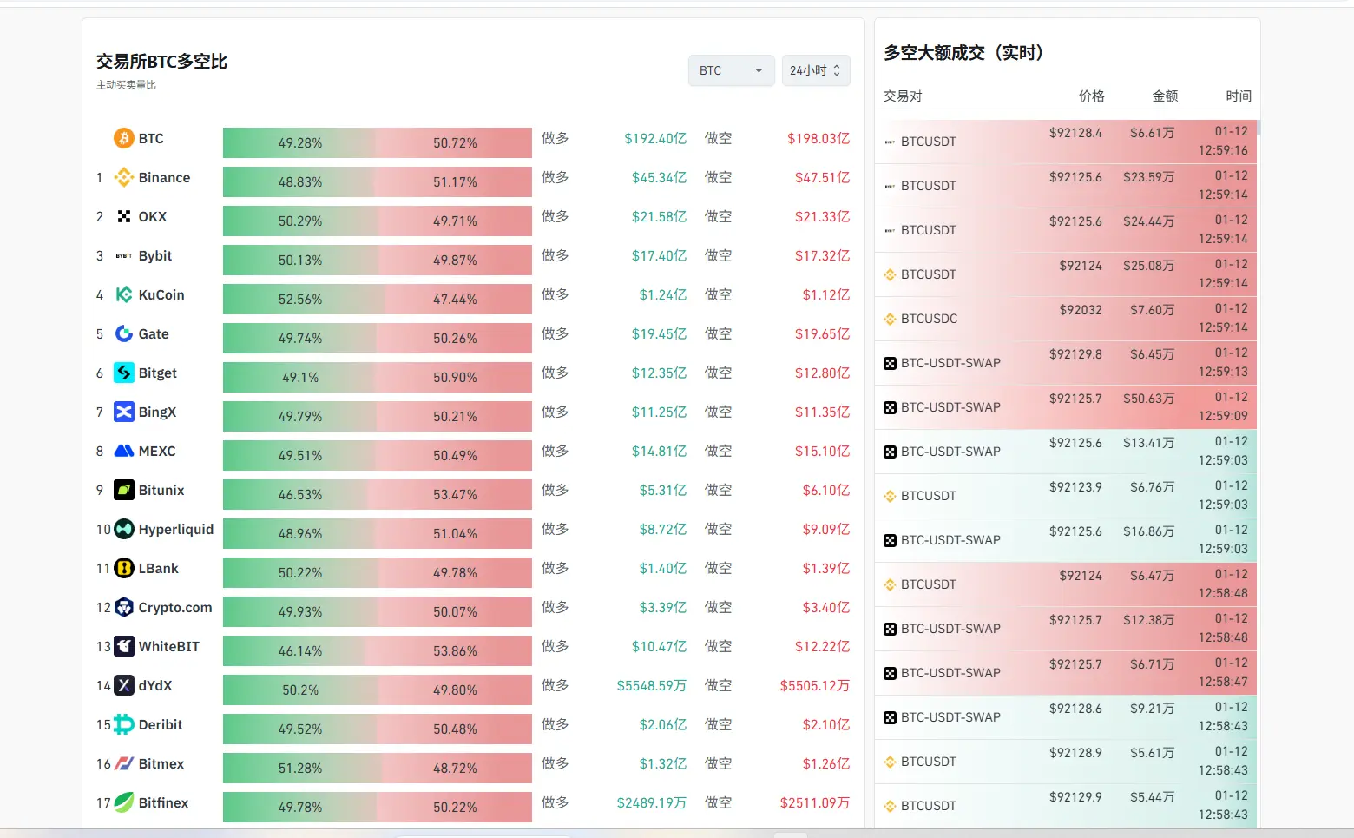Open the Bitfinex exchange name link

163,802
